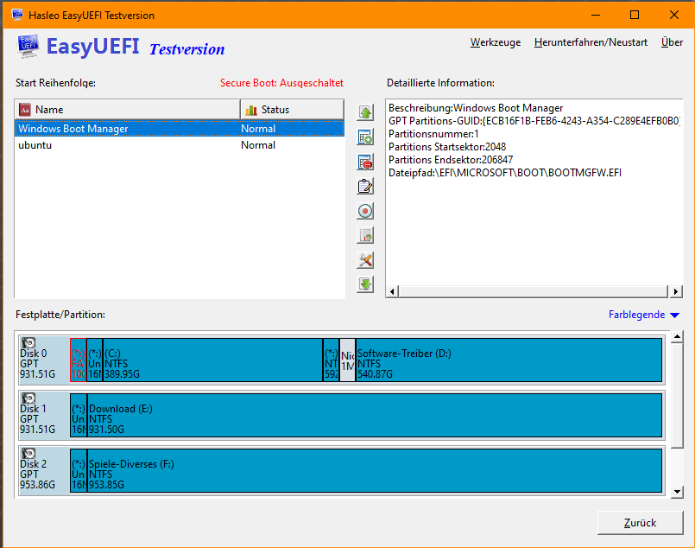695x548 pixels.
Task: Click the Zurück button
Action: (640, 523)
